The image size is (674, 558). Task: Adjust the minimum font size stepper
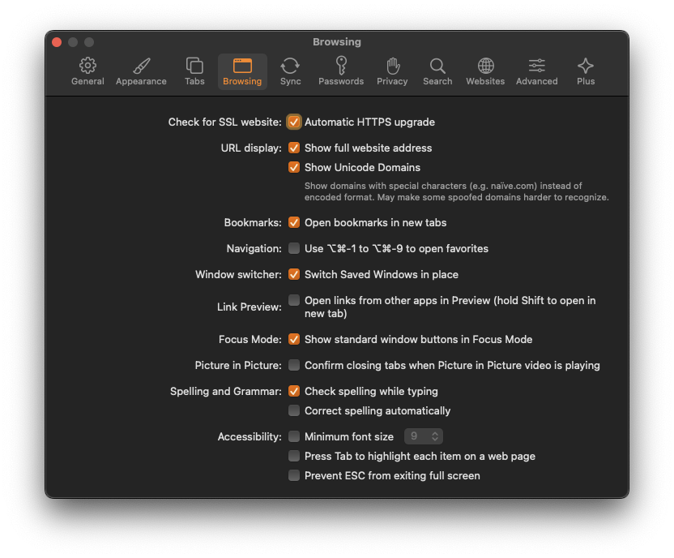click(x=435, y=436)
